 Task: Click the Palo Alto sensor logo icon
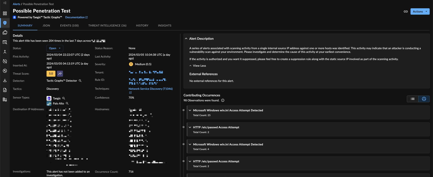click(x=49, y=103)
